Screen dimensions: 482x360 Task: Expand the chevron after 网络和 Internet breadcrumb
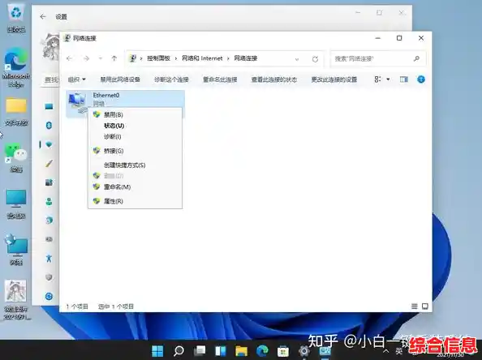228,58
